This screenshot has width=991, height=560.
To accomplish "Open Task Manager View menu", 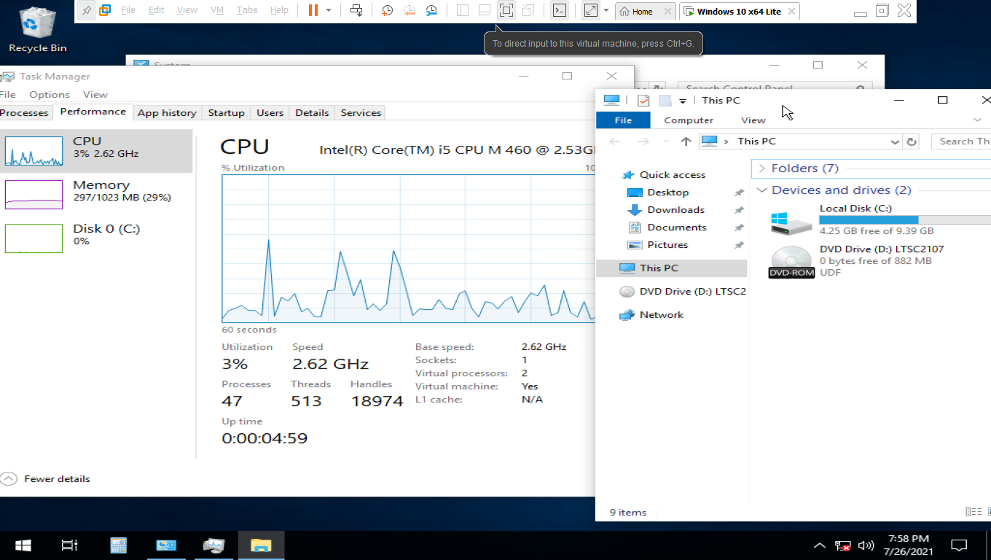I will pos(95,95).
